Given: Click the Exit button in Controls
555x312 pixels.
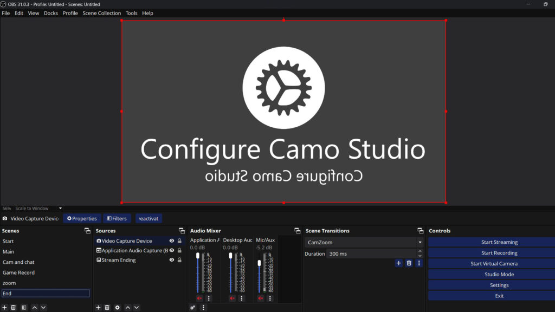Looking at the screenshot, I should (x=492, y=296).
